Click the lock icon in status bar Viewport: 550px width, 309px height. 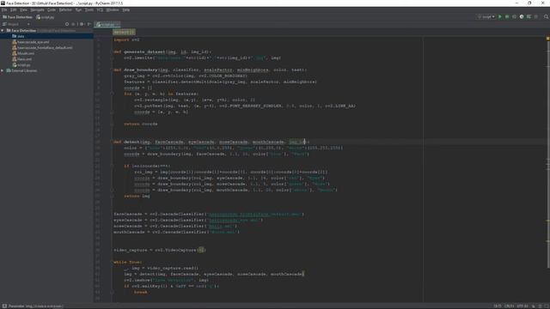pos(534,306)
